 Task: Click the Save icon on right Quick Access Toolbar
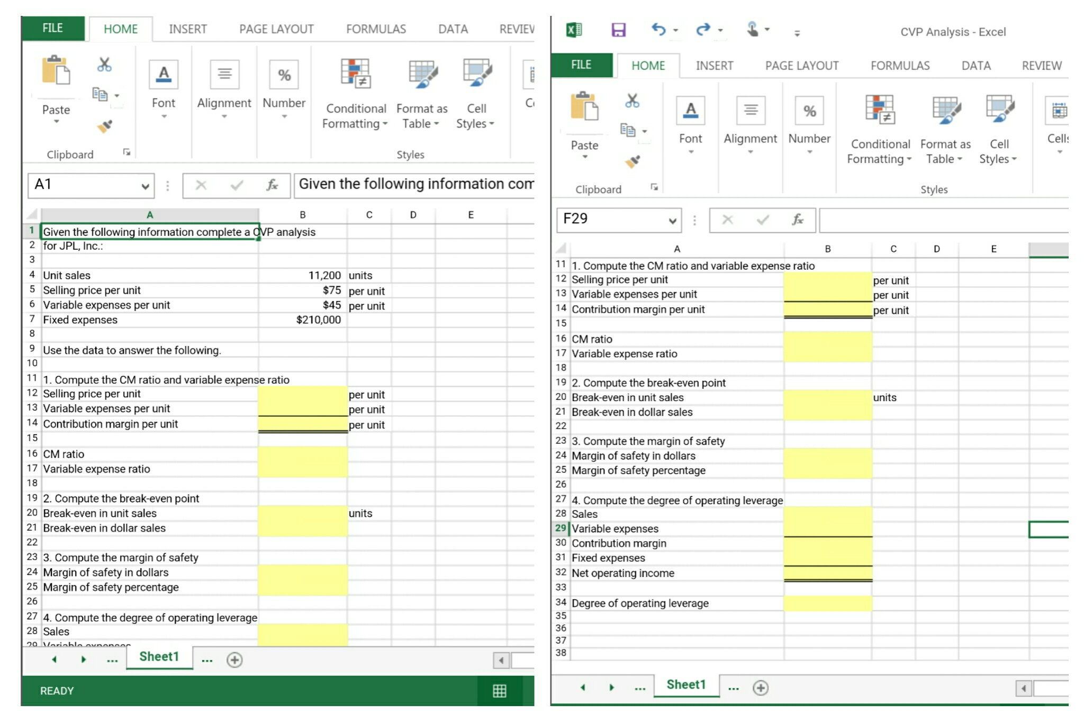pos(617,31)
